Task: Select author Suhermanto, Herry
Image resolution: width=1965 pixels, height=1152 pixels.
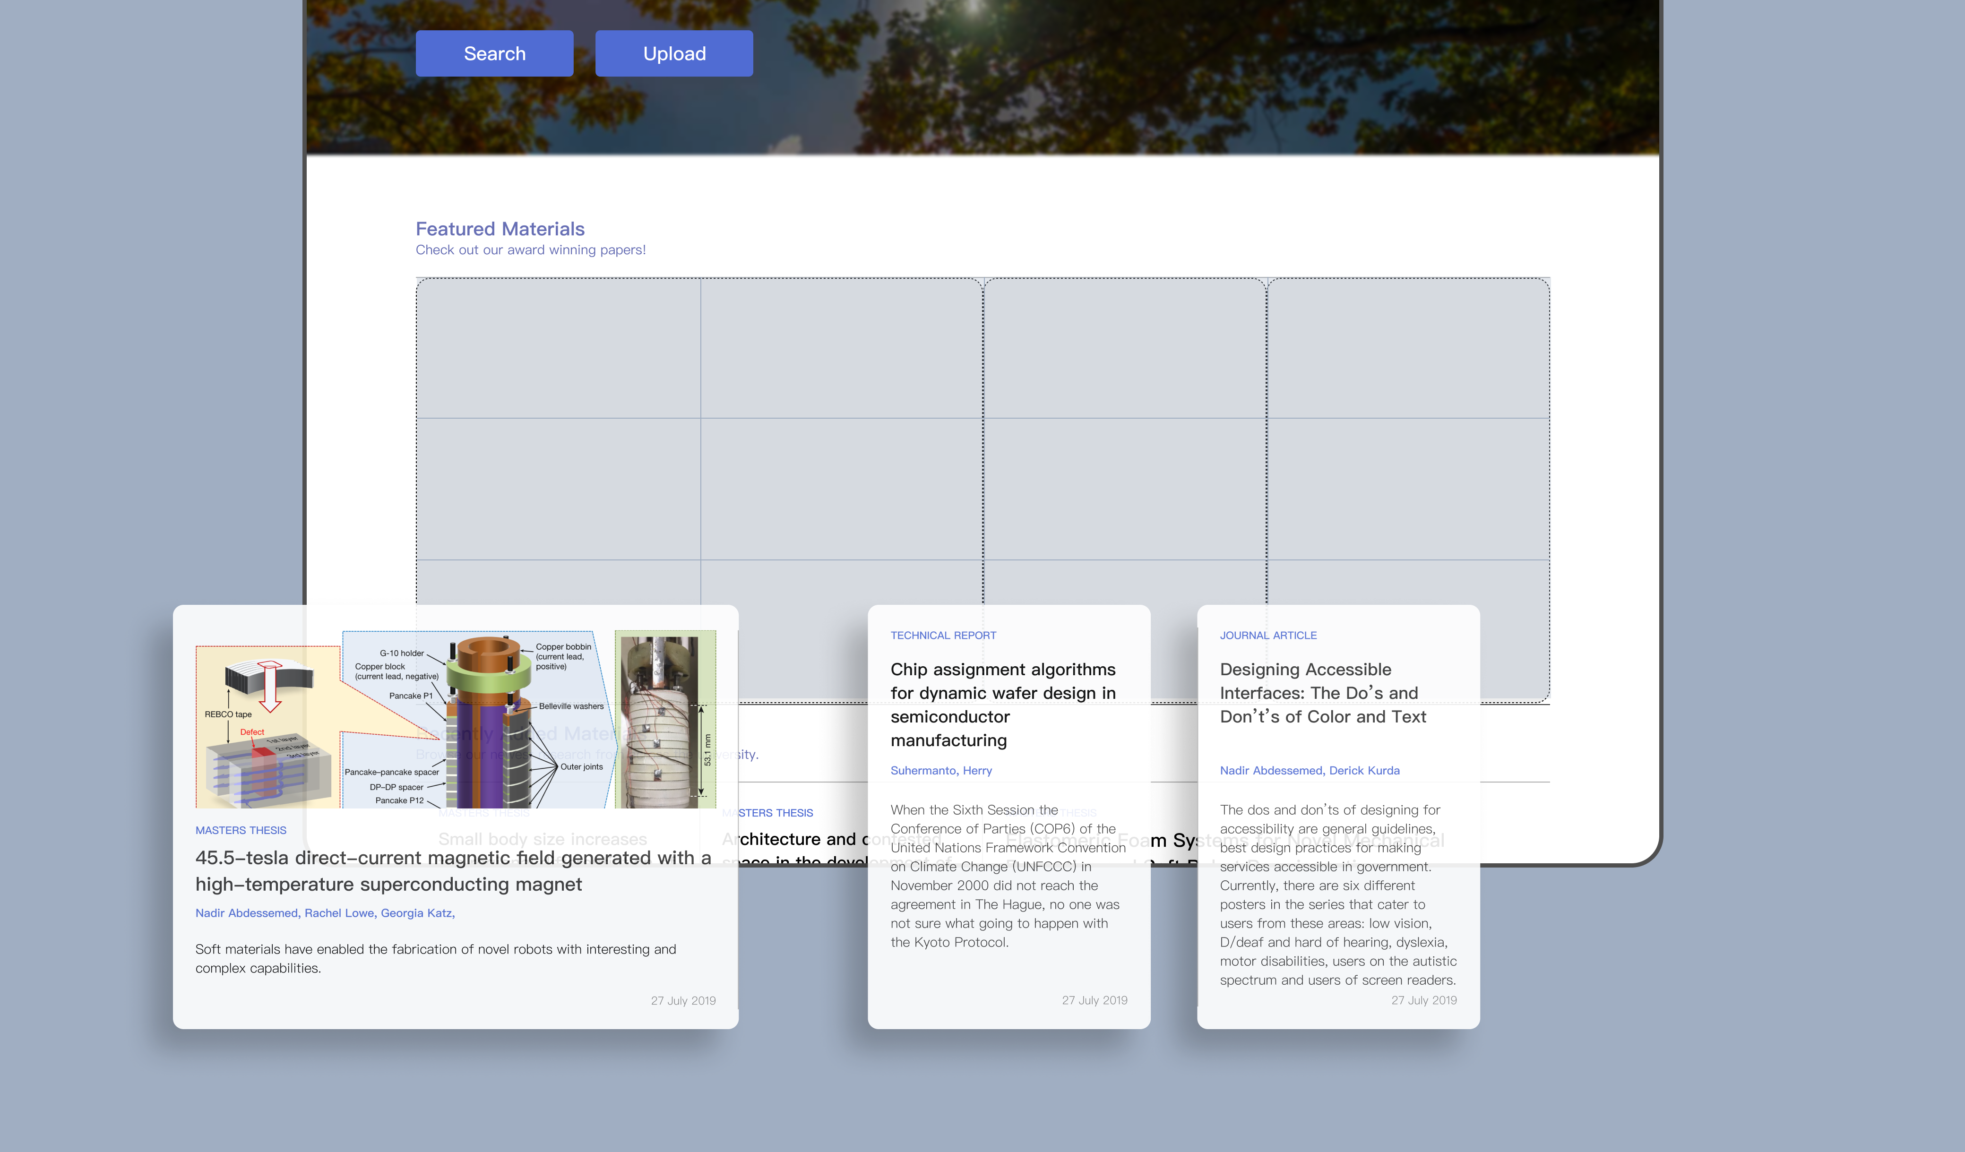Action: pyautogui.click(x=941, y=770)
